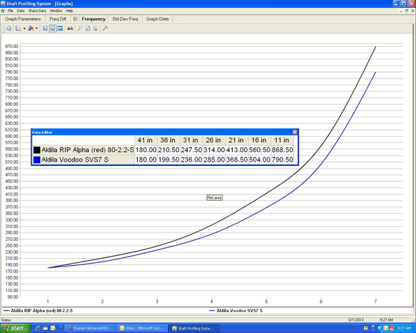
Task: Select the 560.50 cell
Action: click(259, 150)
